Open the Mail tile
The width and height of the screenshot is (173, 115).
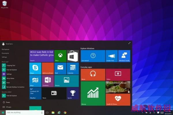coord(60,68)
